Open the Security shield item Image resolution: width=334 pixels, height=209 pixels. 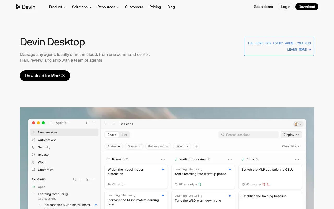(64, 147)
